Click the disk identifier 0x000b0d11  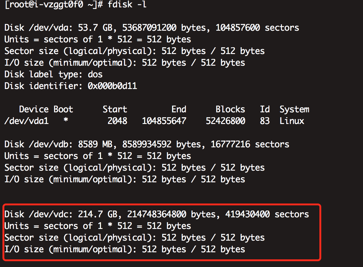[x=112, y=86]
